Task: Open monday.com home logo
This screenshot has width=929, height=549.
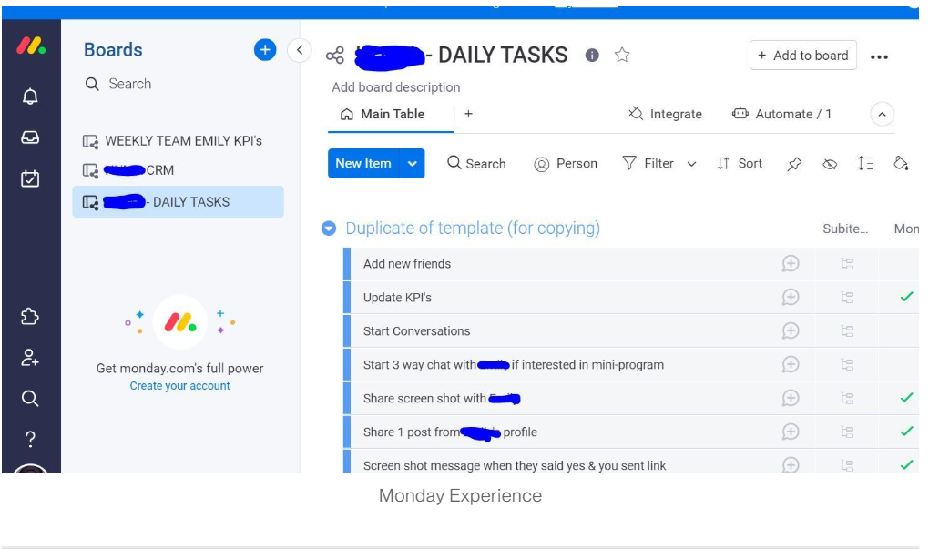Action: click(31, 46)
